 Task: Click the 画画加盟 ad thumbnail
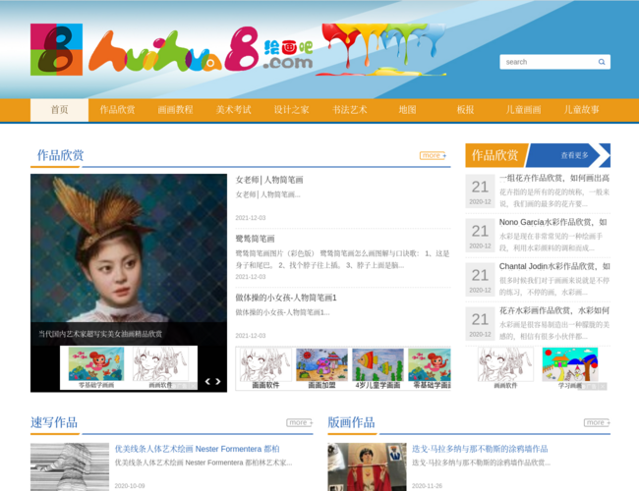point(321,368)
